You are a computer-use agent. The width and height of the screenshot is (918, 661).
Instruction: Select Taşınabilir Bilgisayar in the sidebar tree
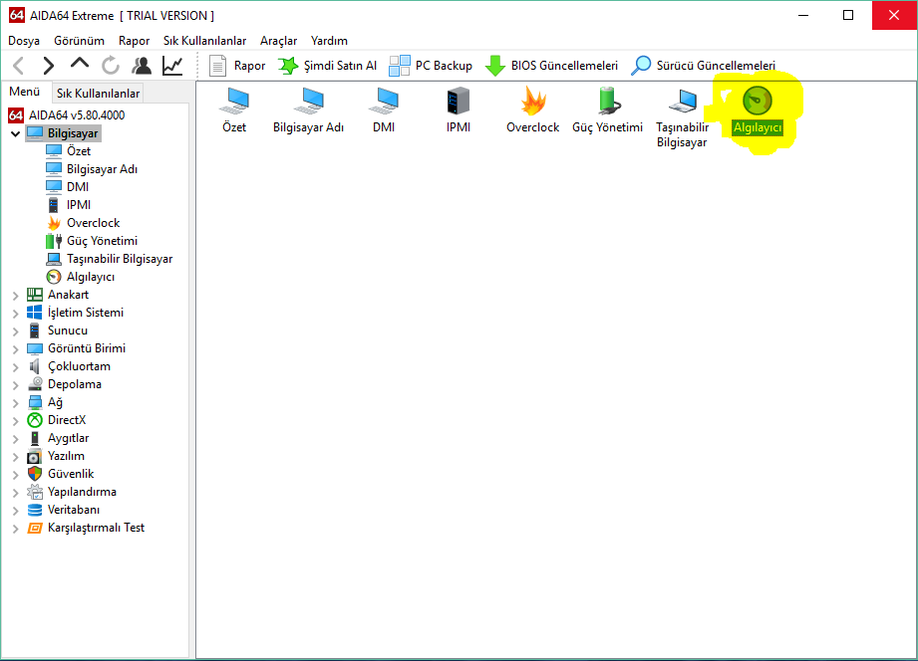pyautogui.click(x=110, y=259)
